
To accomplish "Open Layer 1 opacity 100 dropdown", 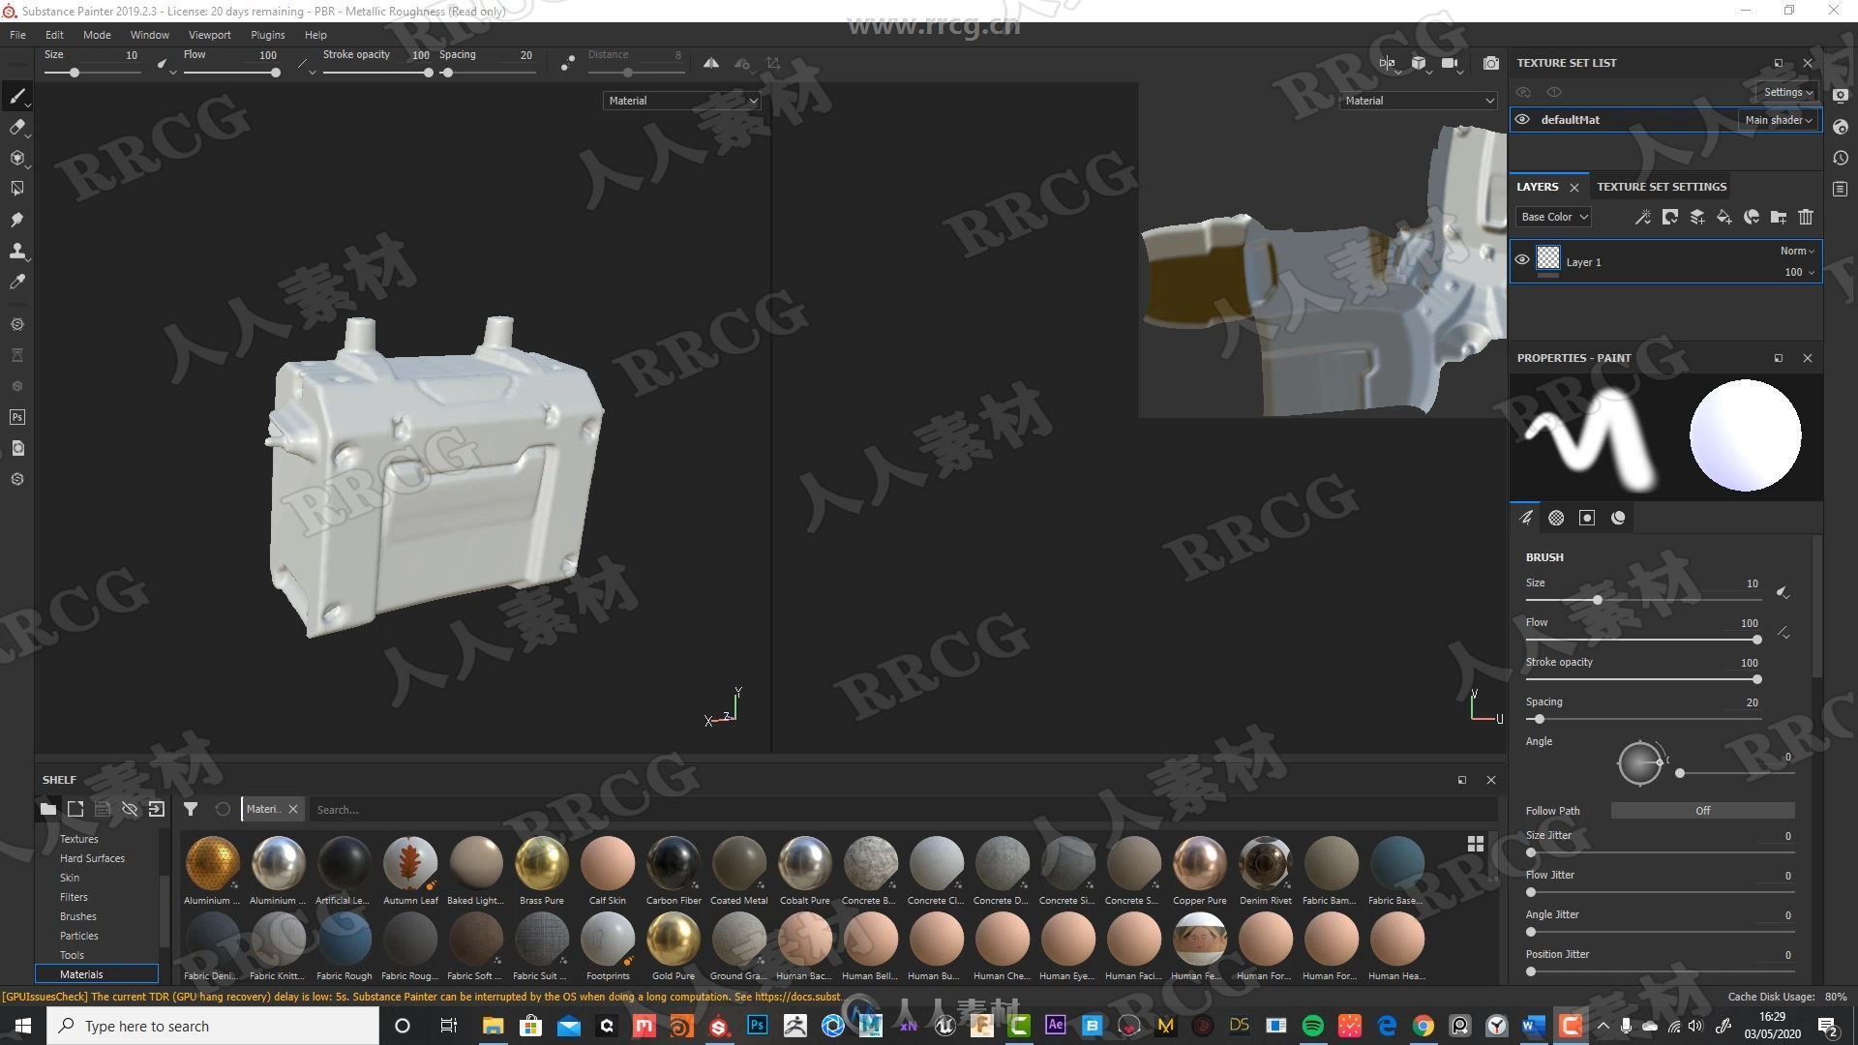I will (x=1799, y=272).
